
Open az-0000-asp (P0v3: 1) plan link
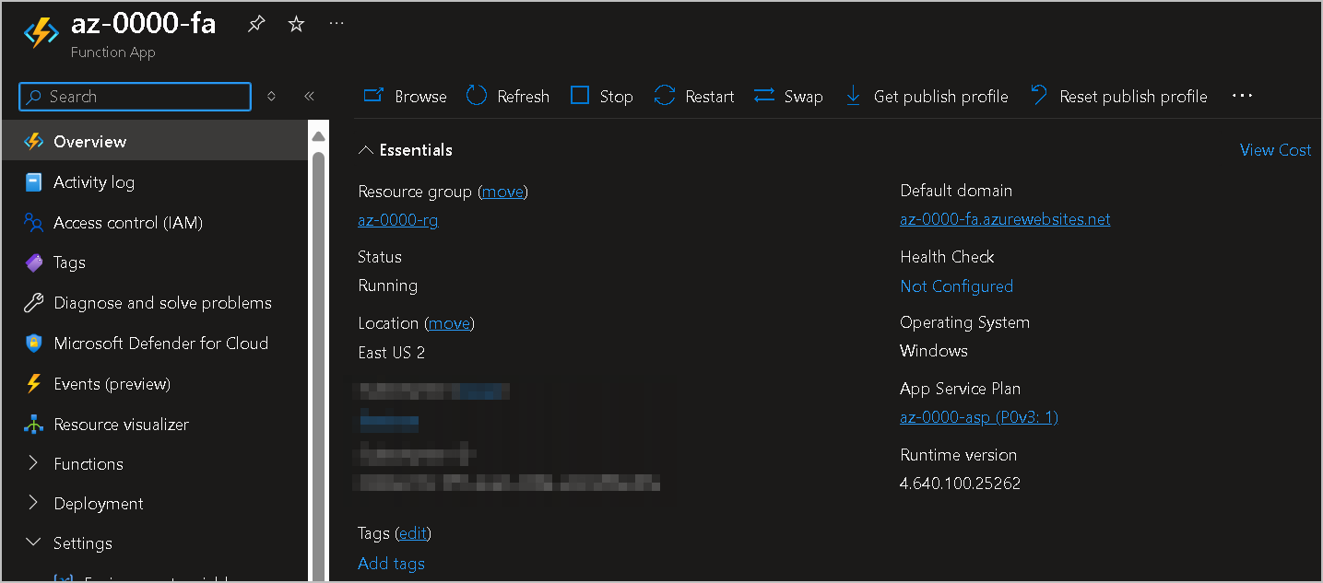[x=979, y=417]
